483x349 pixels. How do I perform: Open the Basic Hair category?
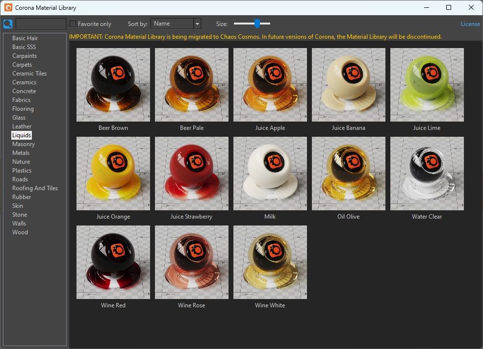[25, 38]
